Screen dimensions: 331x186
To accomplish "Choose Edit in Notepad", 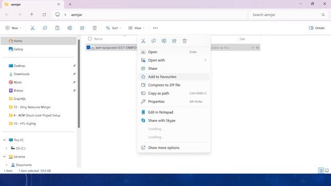I will 174,112.
